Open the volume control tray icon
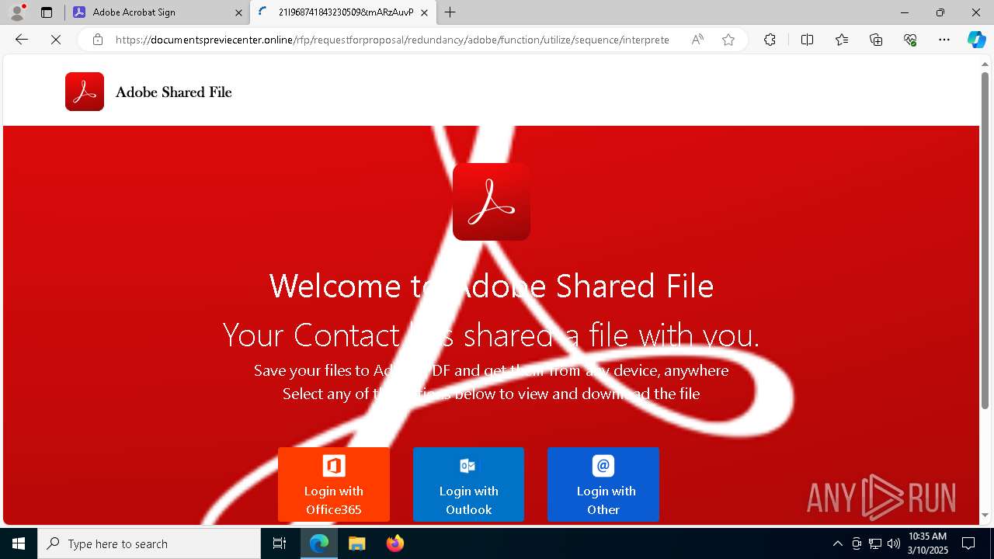994x559 pixels. point(893,543)
